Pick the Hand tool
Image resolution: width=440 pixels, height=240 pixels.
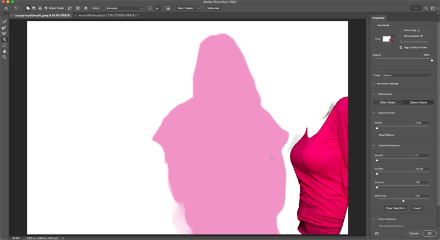pyautogui.click(x=4, y=51)
